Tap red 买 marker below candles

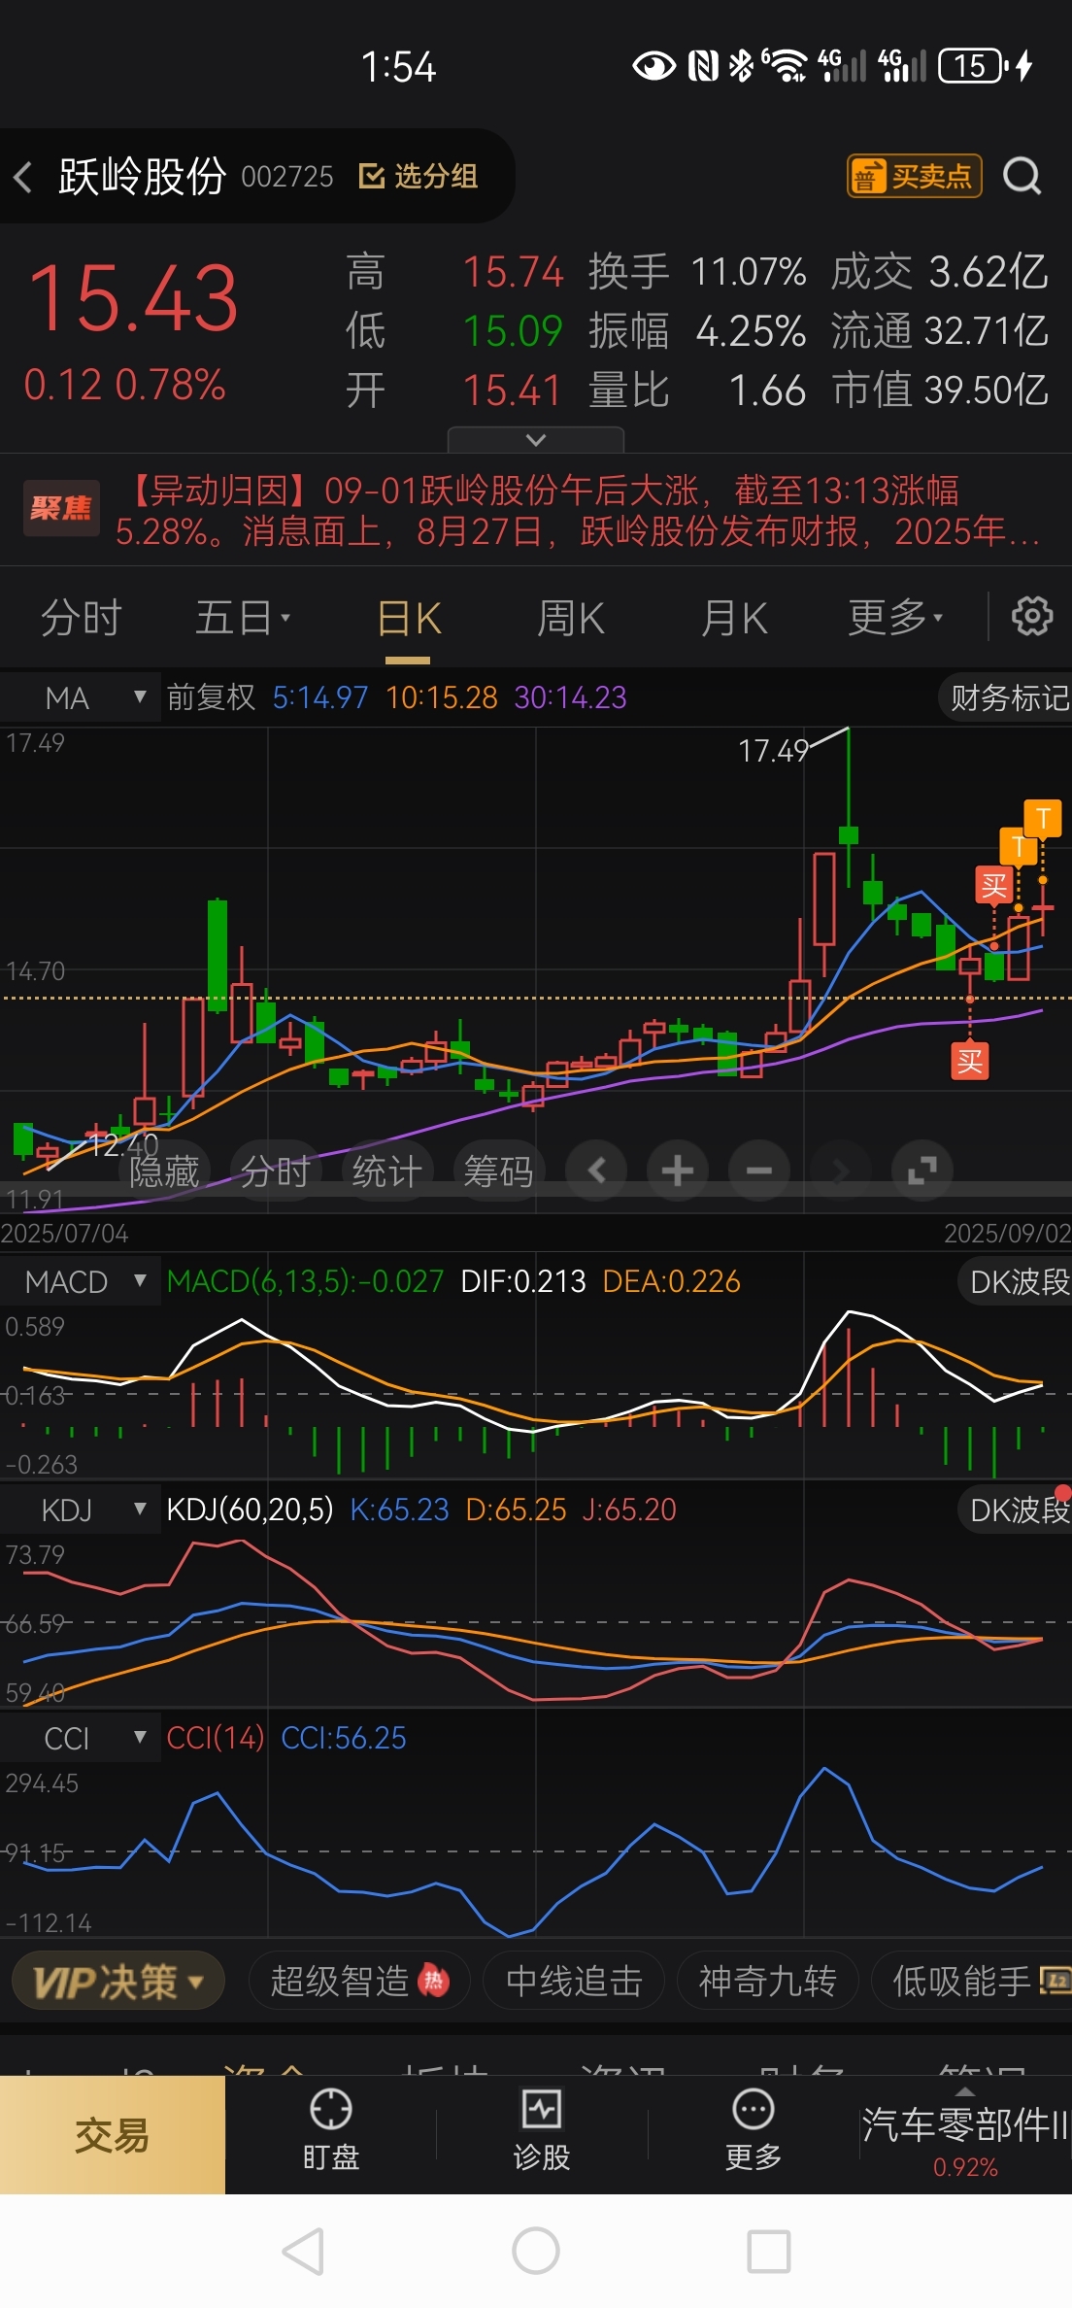tap(969, 1061)
